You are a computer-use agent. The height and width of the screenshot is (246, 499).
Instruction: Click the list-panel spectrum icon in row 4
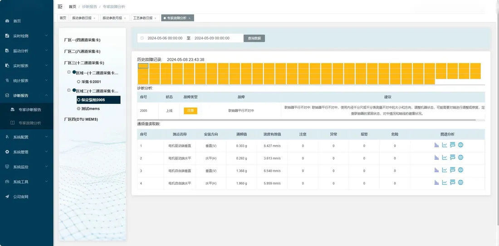[453, 183]
